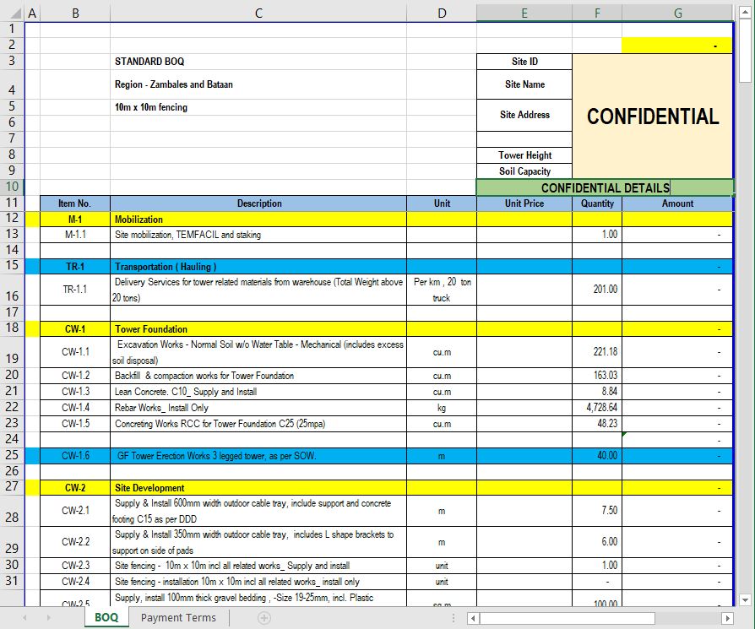Click horizontal scrollbar left arrow
Screen dimensions: 755x629
coord(473,618)
